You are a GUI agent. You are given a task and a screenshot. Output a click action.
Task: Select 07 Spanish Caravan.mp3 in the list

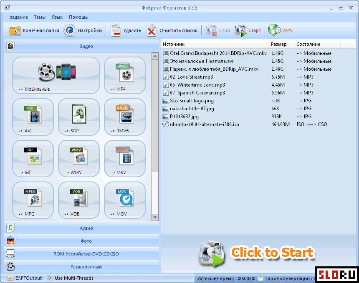coord(197,93)
